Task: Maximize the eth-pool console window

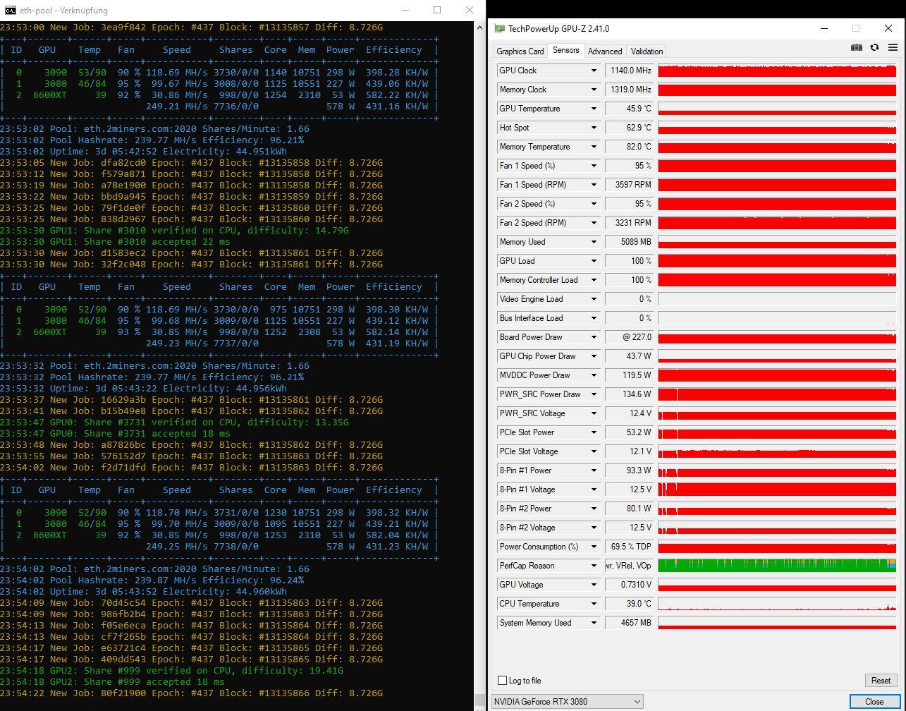Action: point(437,10)
